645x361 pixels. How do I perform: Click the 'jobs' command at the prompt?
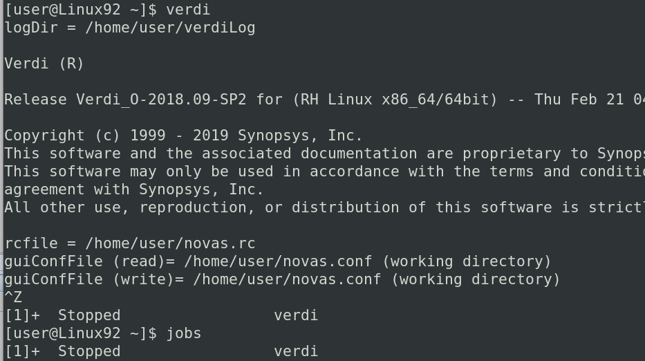point(183,333)
